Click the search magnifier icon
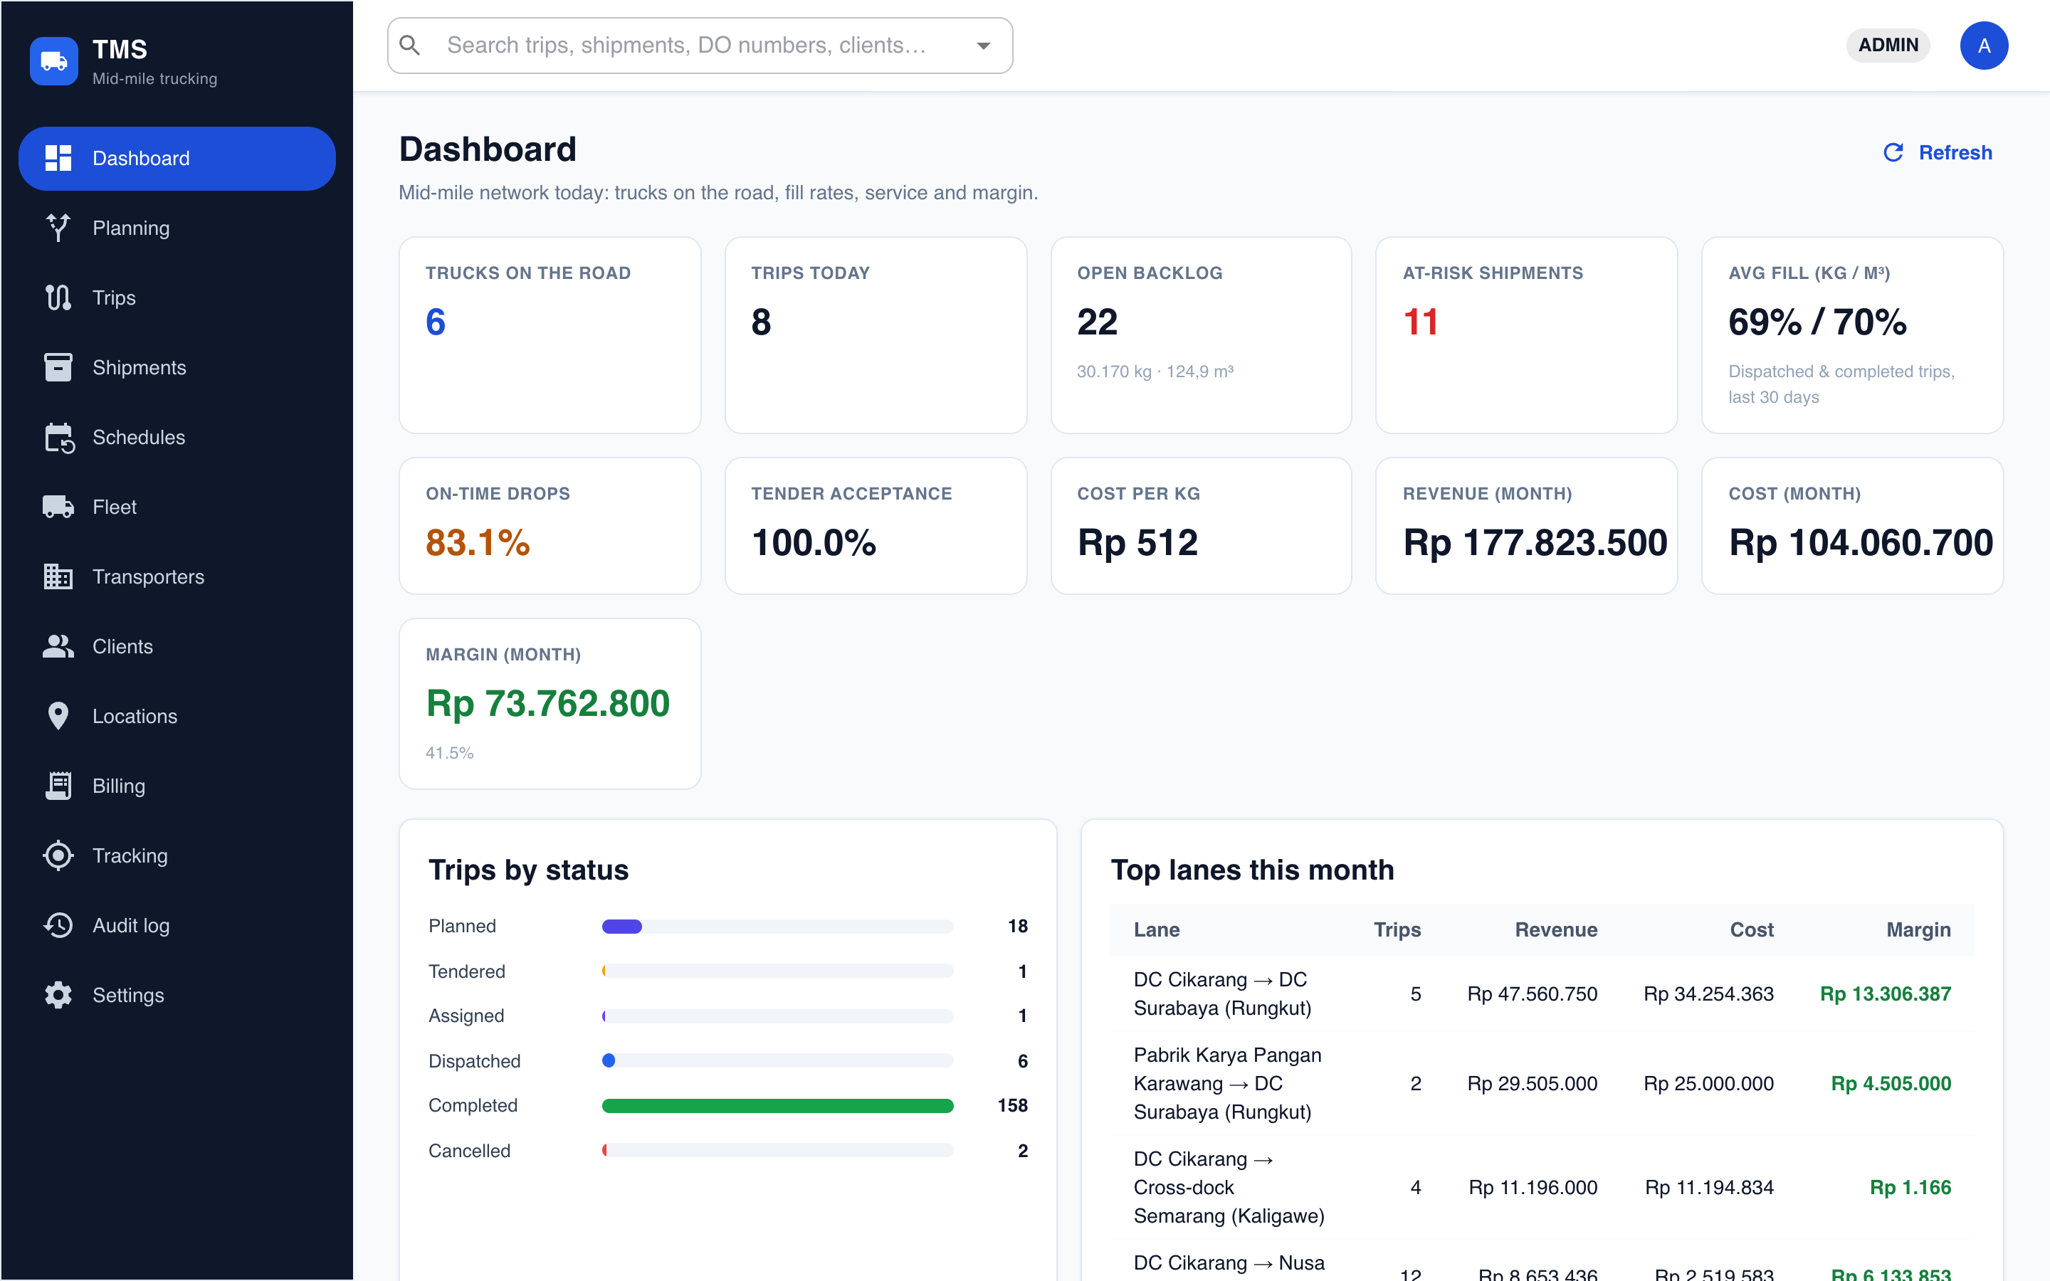The image size is (2050, 1281). [410, 45]
